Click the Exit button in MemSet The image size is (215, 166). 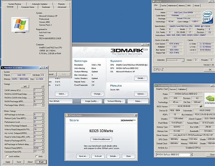(41, 162)
